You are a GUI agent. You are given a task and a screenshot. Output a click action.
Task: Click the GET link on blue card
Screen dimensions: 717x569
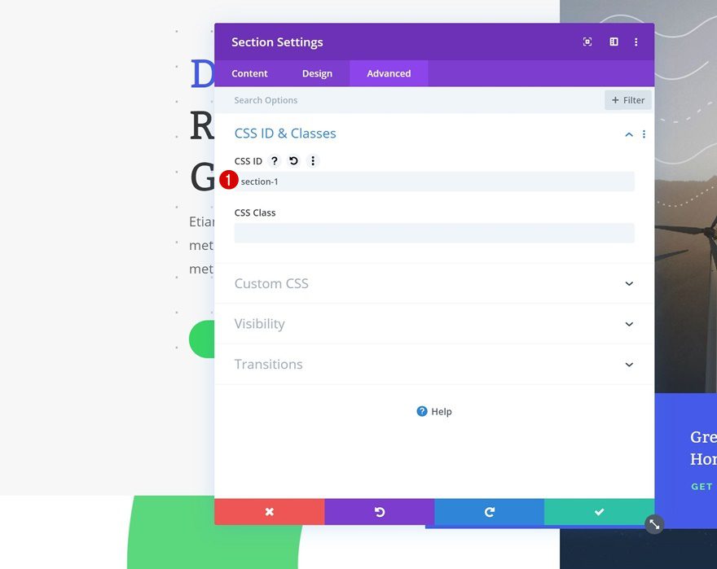point(702,487)
